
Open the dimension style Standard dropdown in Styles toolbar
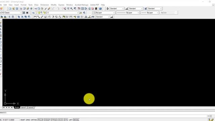142,9
